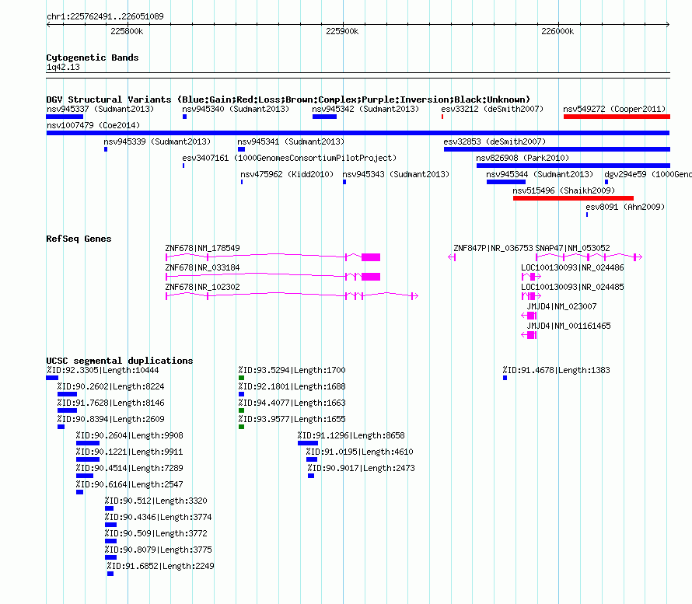Click the chr1:225762491..226051089 coordinate text

pyautogui.click(x=105, y=16)
